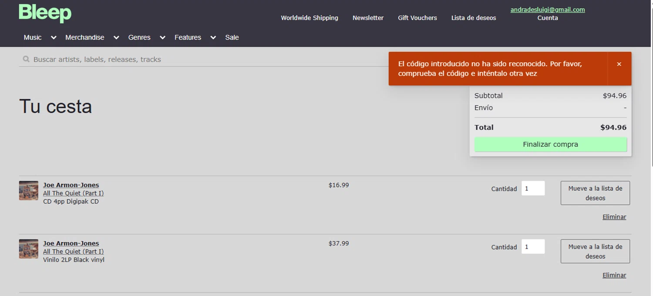
Task: Open All The Quiet link of vinyl item
Action: [73, 252]
